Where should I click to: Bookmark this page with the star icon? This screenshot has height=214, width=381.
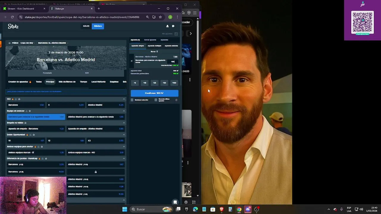[160, 17]
